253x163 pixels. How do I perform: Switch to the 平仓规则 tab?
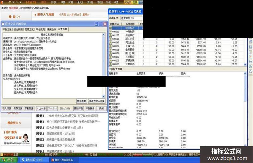(40, 29)
